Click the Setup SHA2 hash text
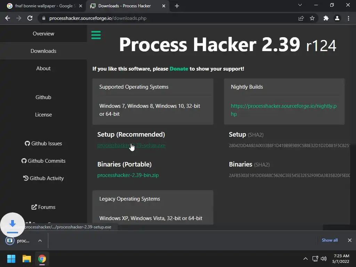The image size is (356, 267). 290,146
